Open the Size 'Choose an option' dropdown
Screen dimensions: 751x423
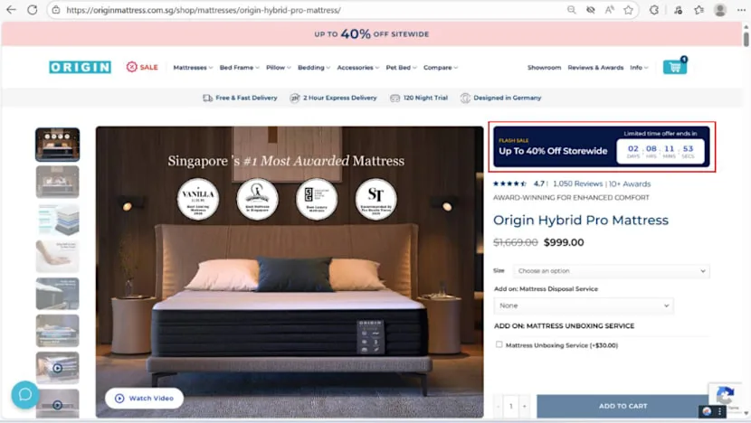[611, 271]
